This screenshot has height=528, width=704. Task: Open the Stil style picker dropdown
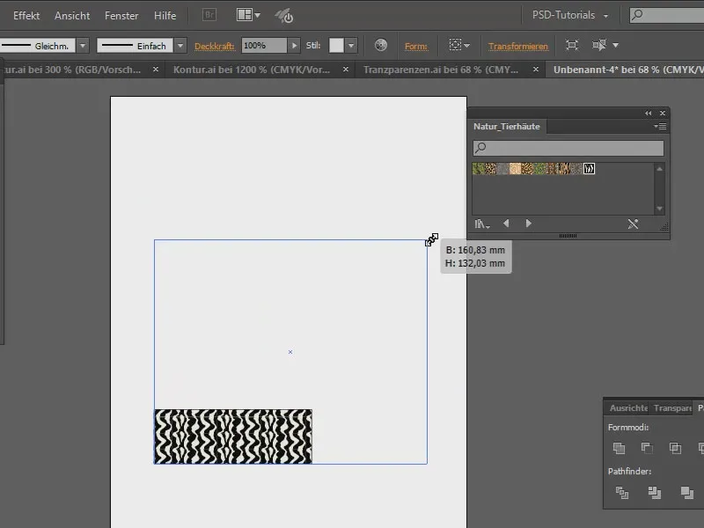tap(351, 46)
